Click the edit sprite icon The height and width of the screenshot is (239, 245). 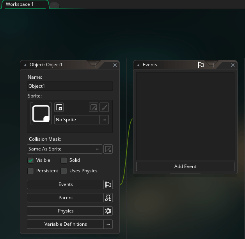point(94,107)
